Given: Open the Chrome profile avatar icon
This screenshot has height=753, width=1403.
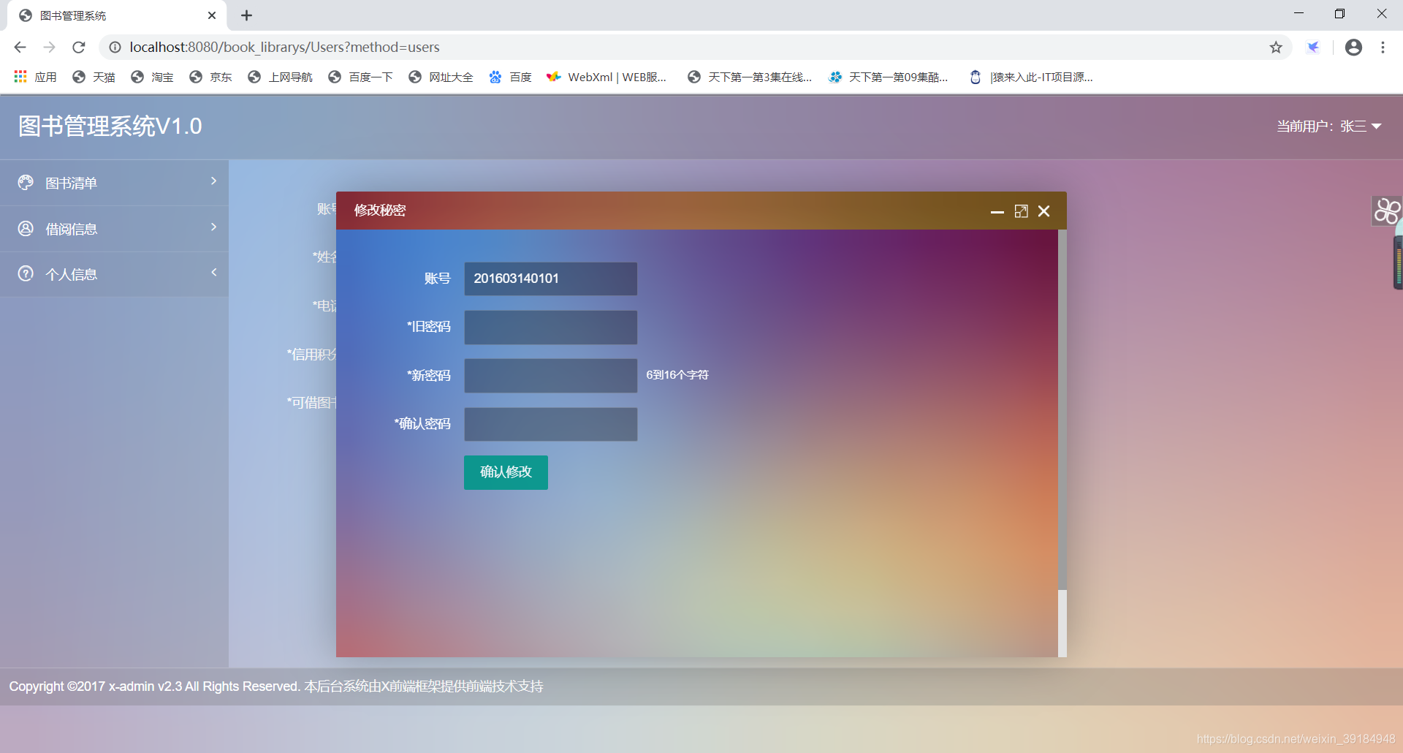Looking at the screenshot, I should point(1353,47).
